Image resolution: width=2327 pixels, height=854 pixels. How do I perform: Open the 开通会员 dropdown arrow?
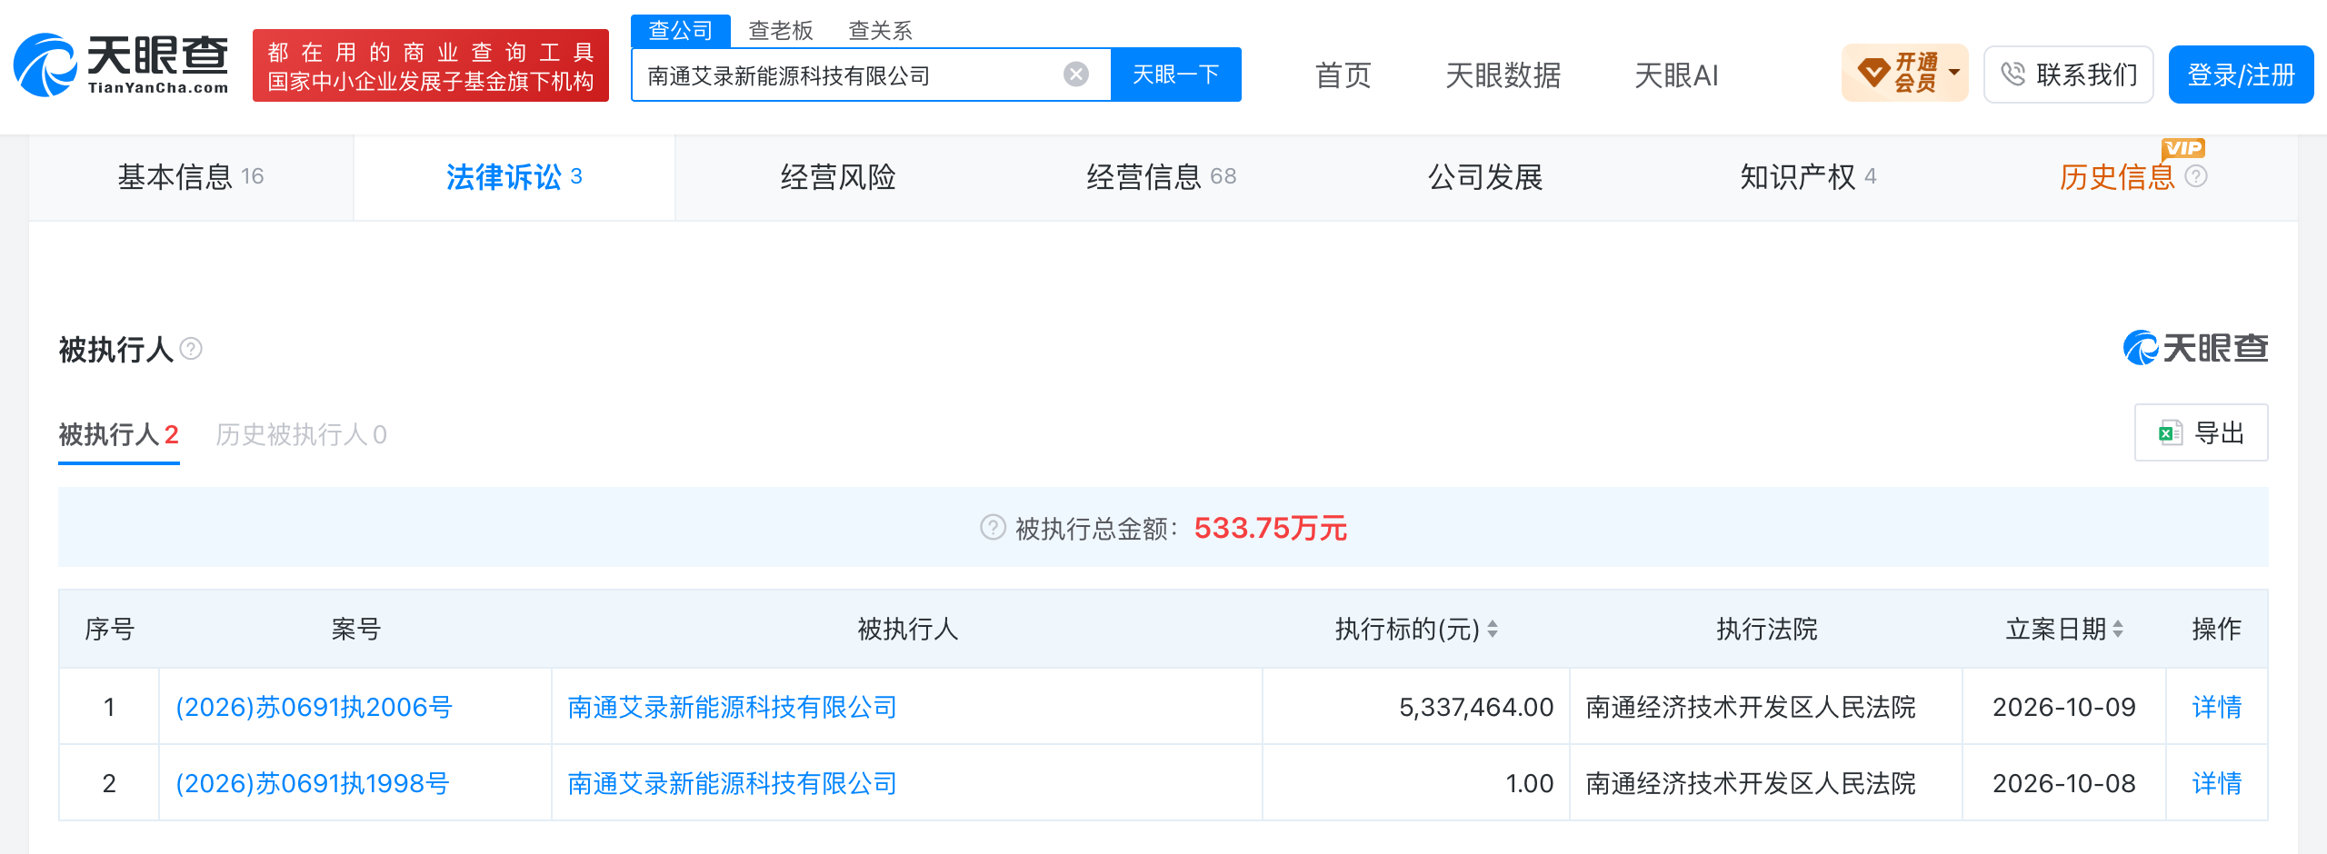point(1954,73)
